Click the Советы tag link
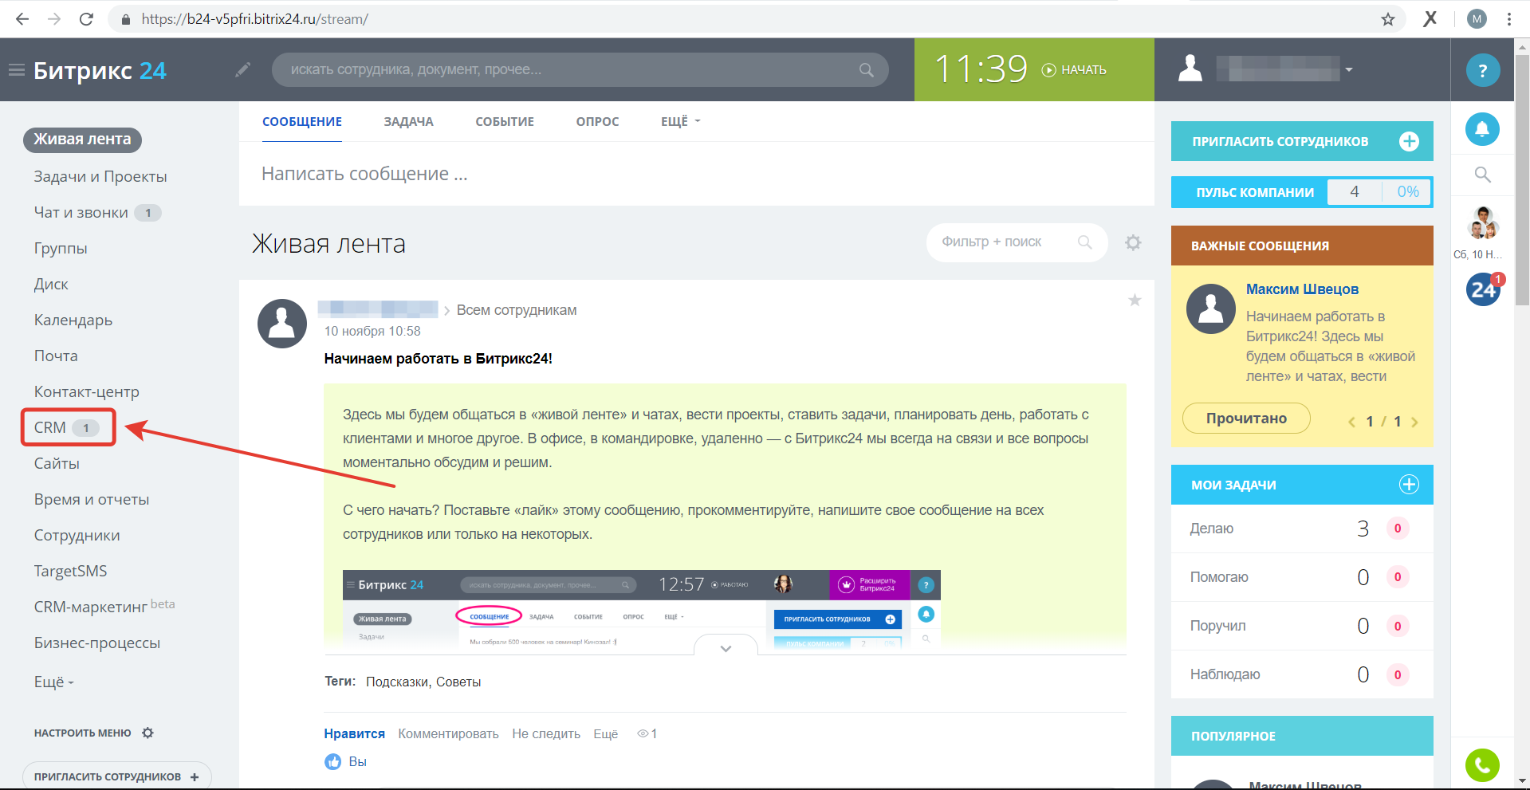 (458, 682)
